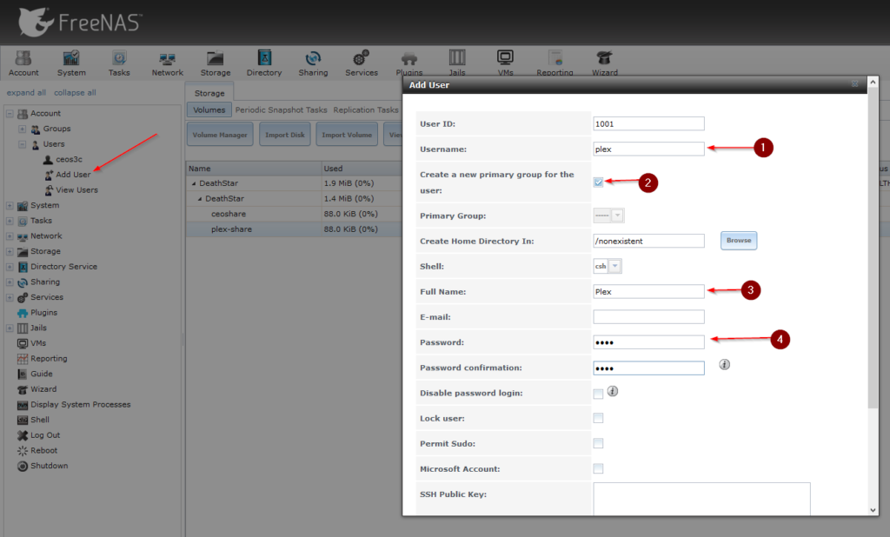Open the Storage icon in top toolbar
The height and width of the screenshot is (537, 890).
(x=216, y=63)
